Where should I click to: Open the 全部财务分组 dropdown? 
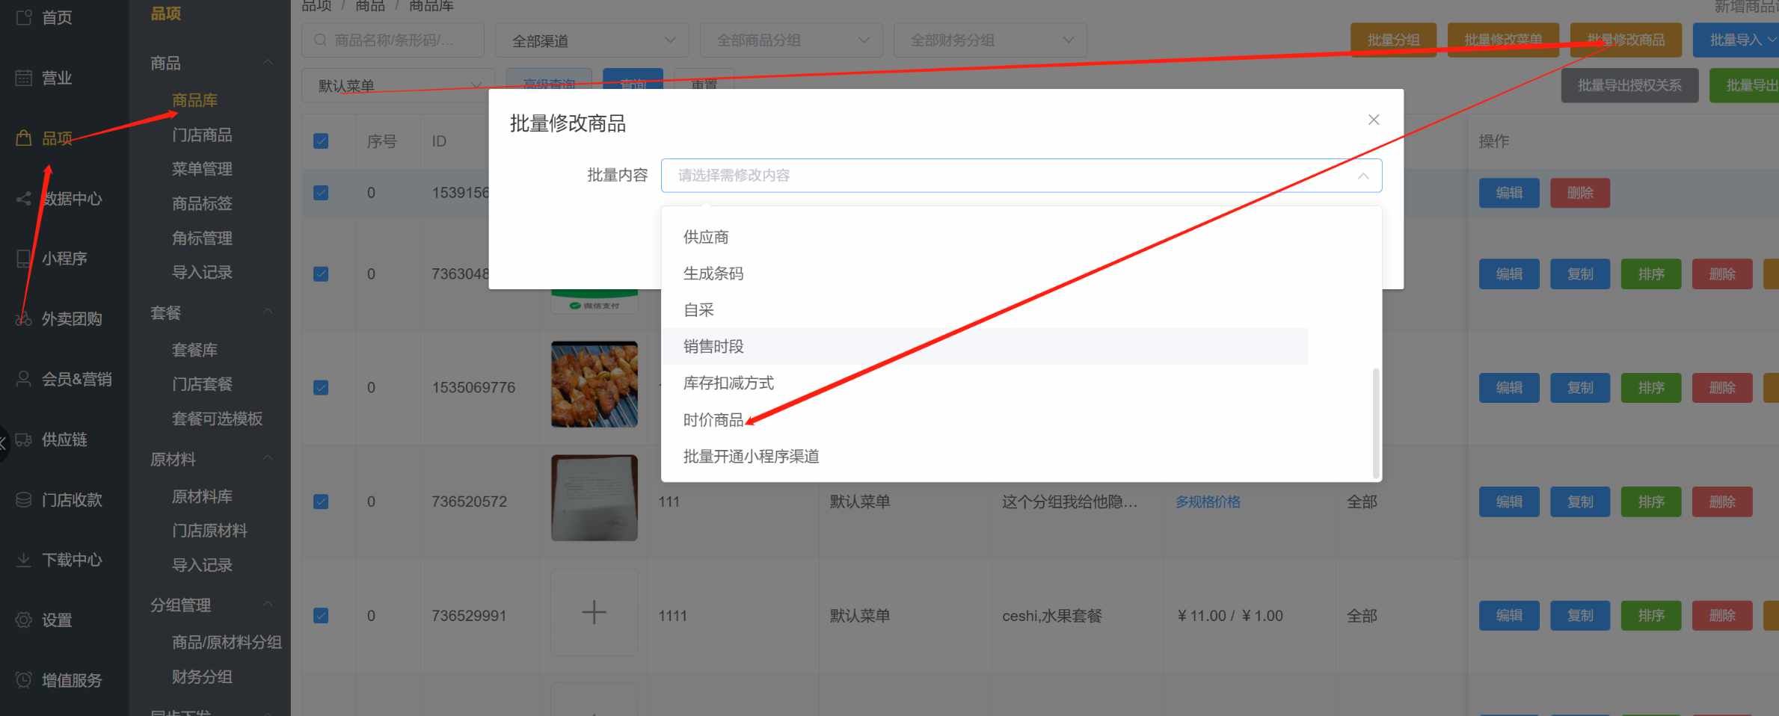pos(990,40)
